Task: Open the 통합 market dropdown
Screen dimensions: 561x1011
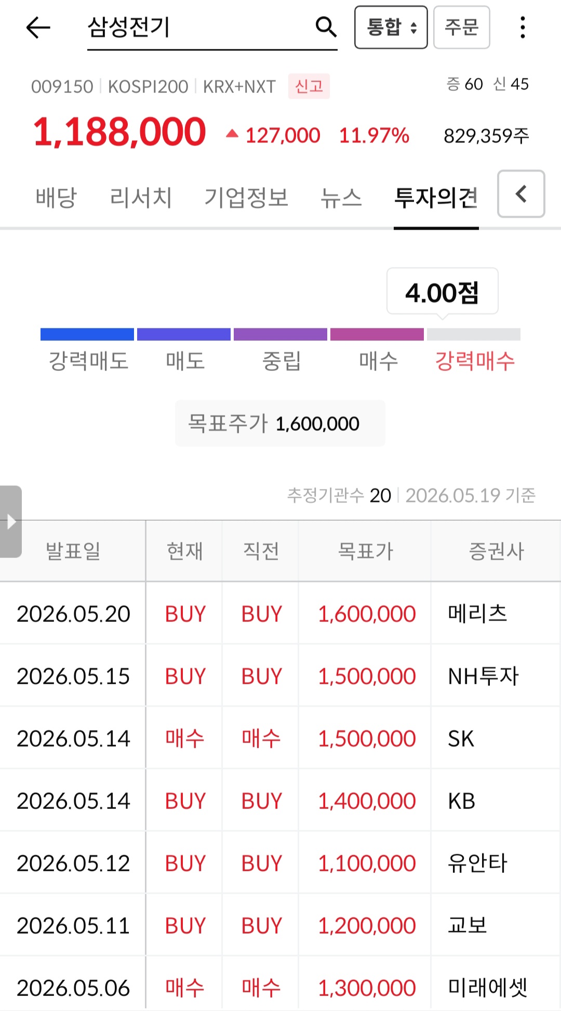Action: (x=391, y=28)
